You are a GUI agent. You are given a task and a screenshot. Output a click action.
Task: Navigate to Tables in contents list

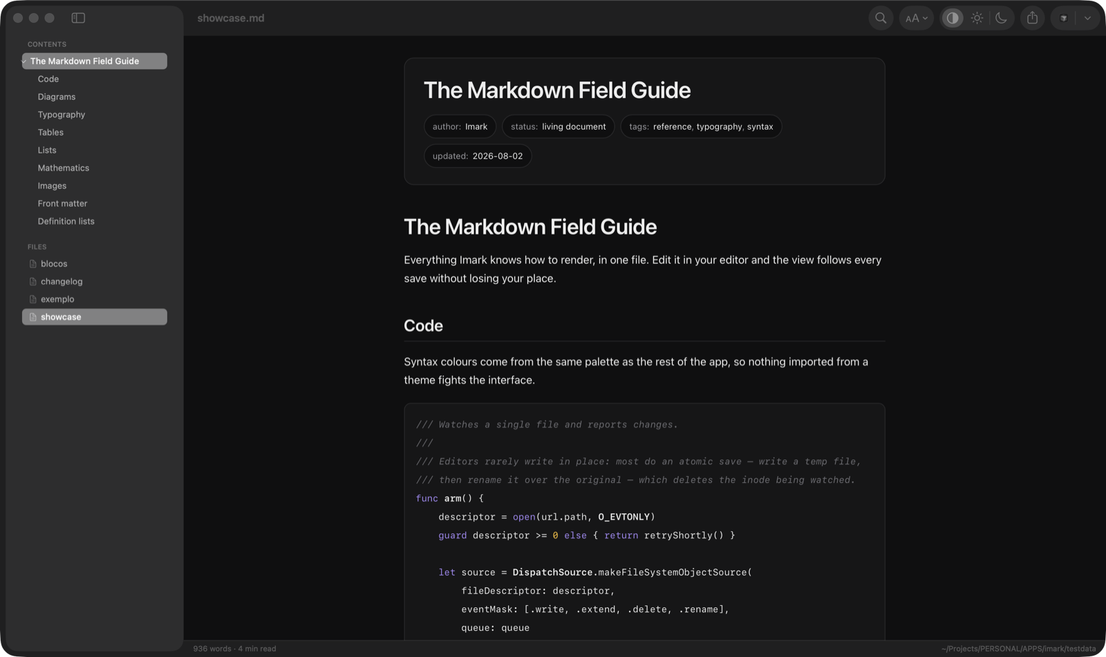50,133
